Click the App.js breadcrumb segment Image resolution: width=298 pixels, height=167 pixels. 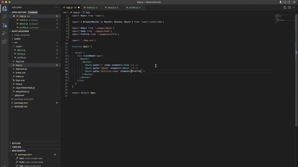pos(75,13)
